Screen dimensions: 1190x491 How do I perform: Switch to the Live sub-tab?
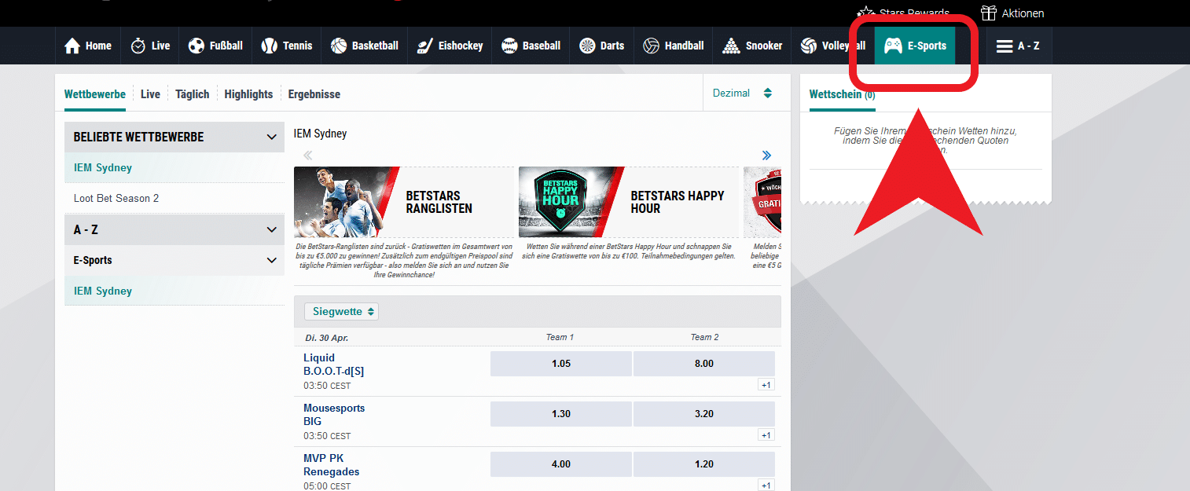click(150, 94)
